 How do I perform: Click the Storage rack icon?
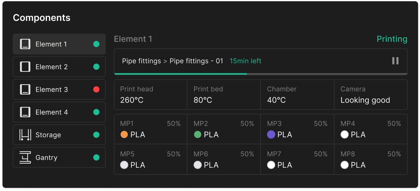[x=25, y=135]
